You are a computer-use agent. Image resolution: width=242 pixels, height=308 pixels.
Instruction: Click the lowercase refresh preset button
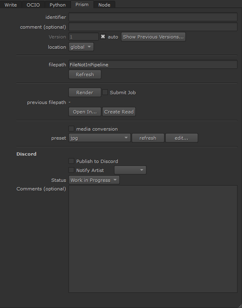click(148, 138)
